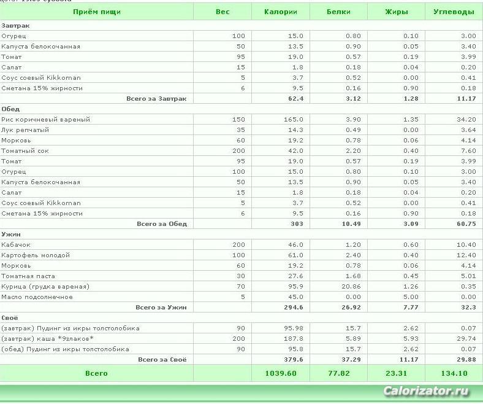Click 'Кабачок' row name
Image resolution: width=483 pixels, height=404 pixels.
16,245
